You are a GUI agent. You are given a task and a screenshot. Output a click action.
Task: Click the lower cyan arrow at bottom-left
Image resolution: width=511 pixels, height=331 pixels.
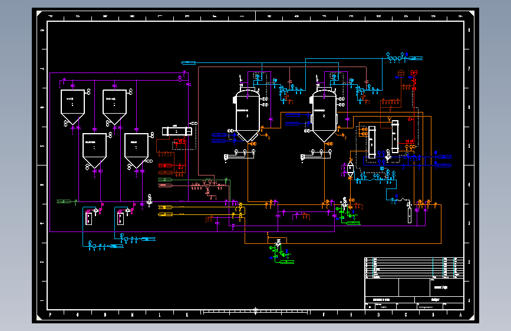coord(116,246)
